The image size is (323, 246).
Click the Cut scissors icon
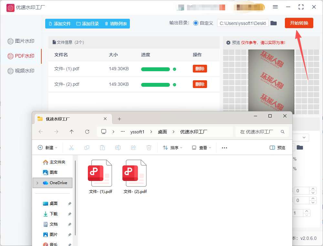71,148
